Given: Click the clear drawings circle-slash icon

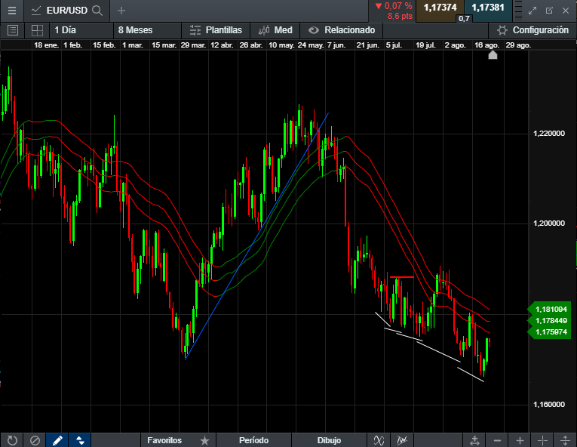Looking at the screenshot, I should [35, 440].
